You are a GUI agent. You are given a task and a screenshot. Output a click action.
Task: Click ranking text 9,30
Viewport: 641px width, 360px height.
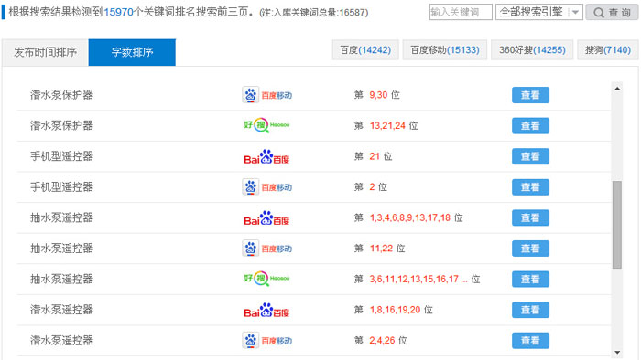(x=378, y=95)
